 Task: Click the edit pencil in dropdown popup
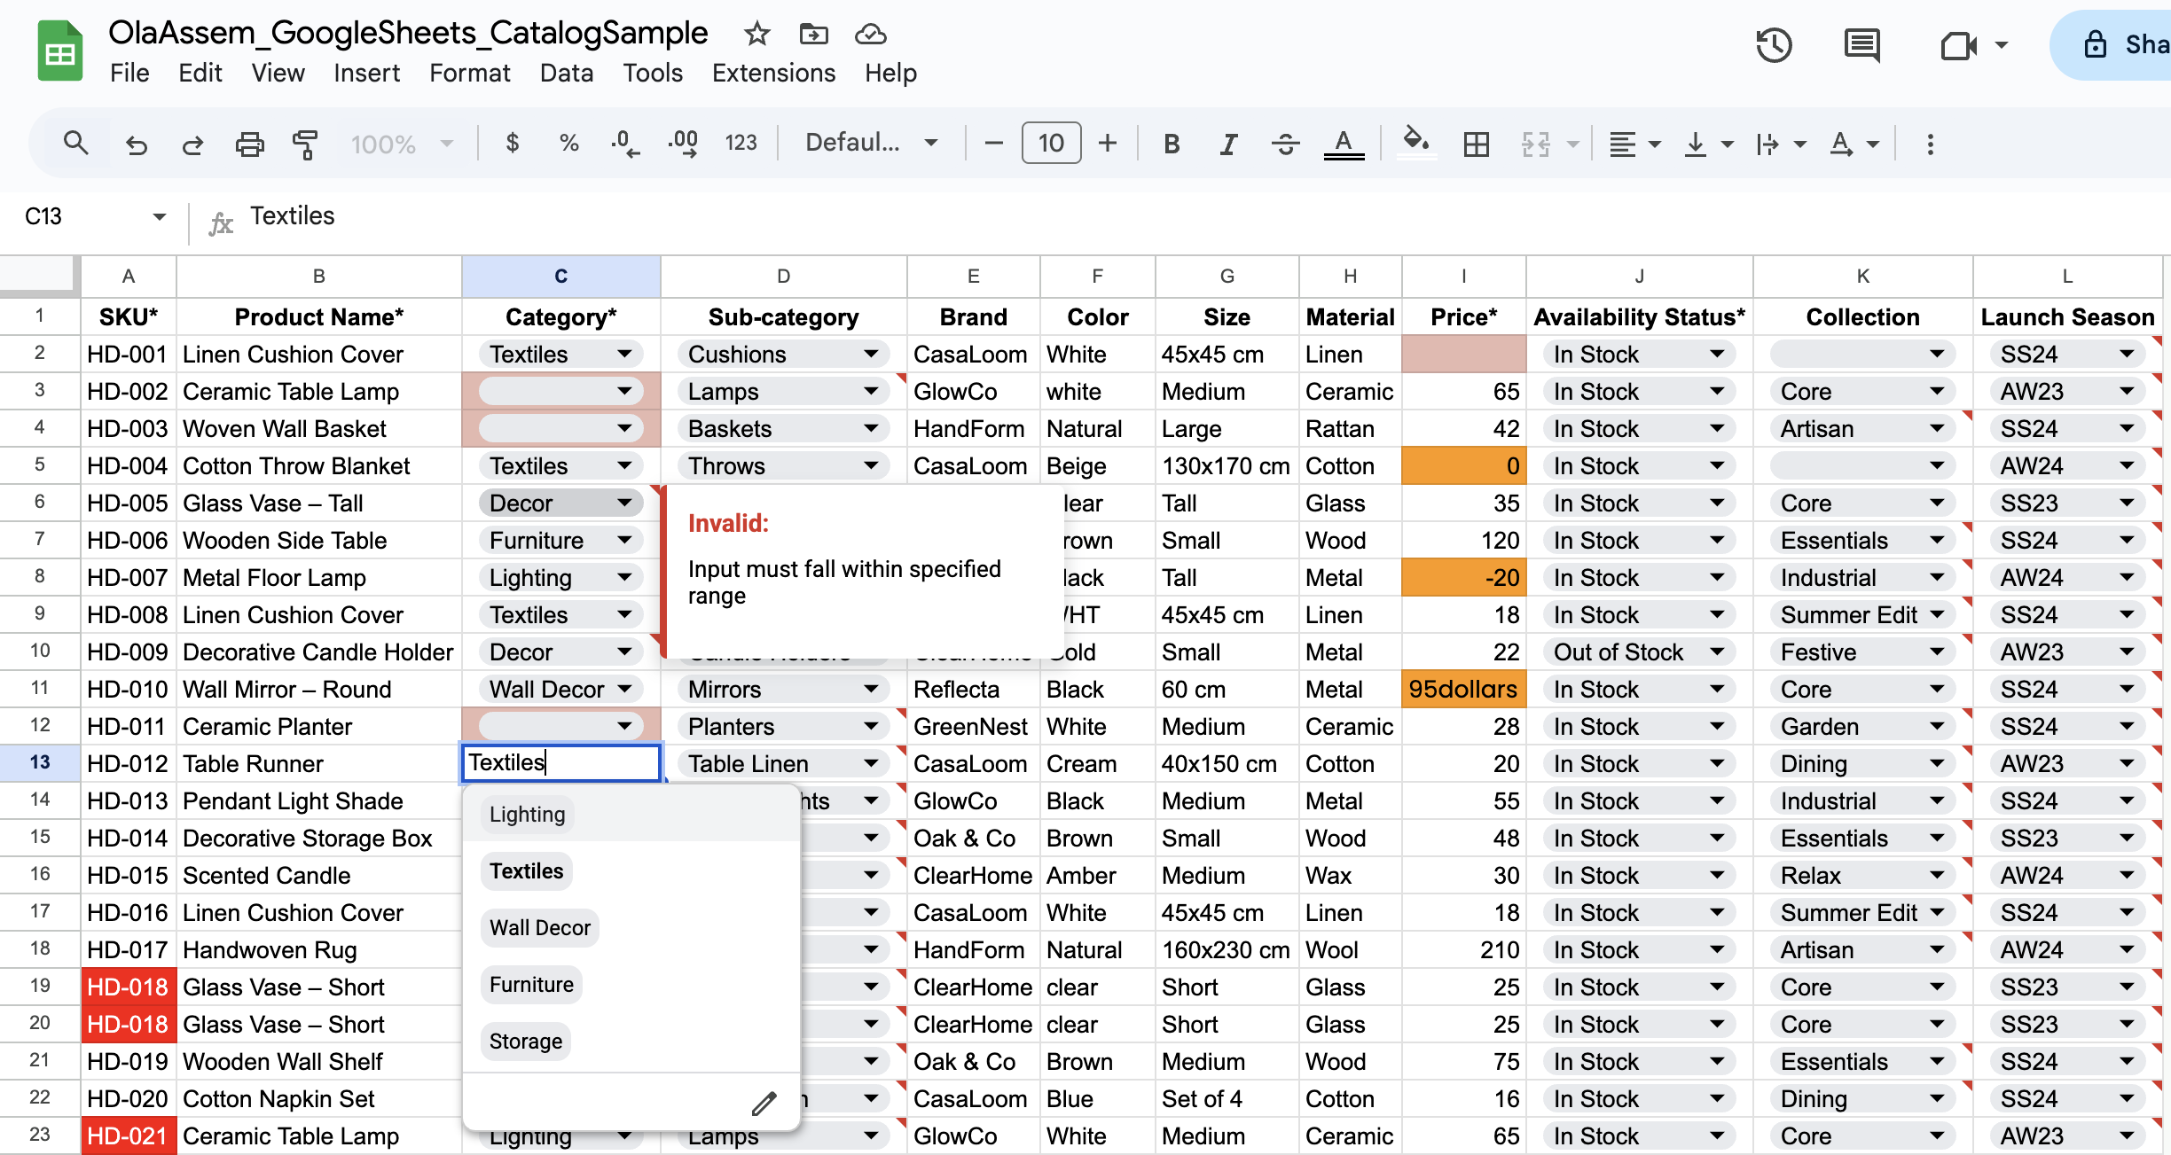point(764,1104)
